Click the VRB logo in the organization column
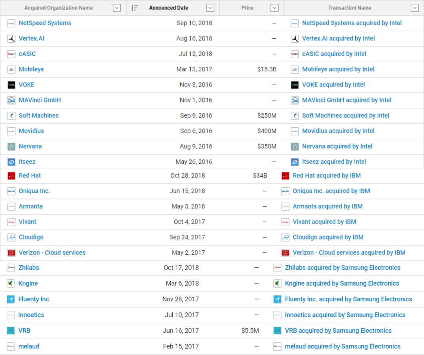Viewport: 424px width, 355px height. tap(11, 331)
